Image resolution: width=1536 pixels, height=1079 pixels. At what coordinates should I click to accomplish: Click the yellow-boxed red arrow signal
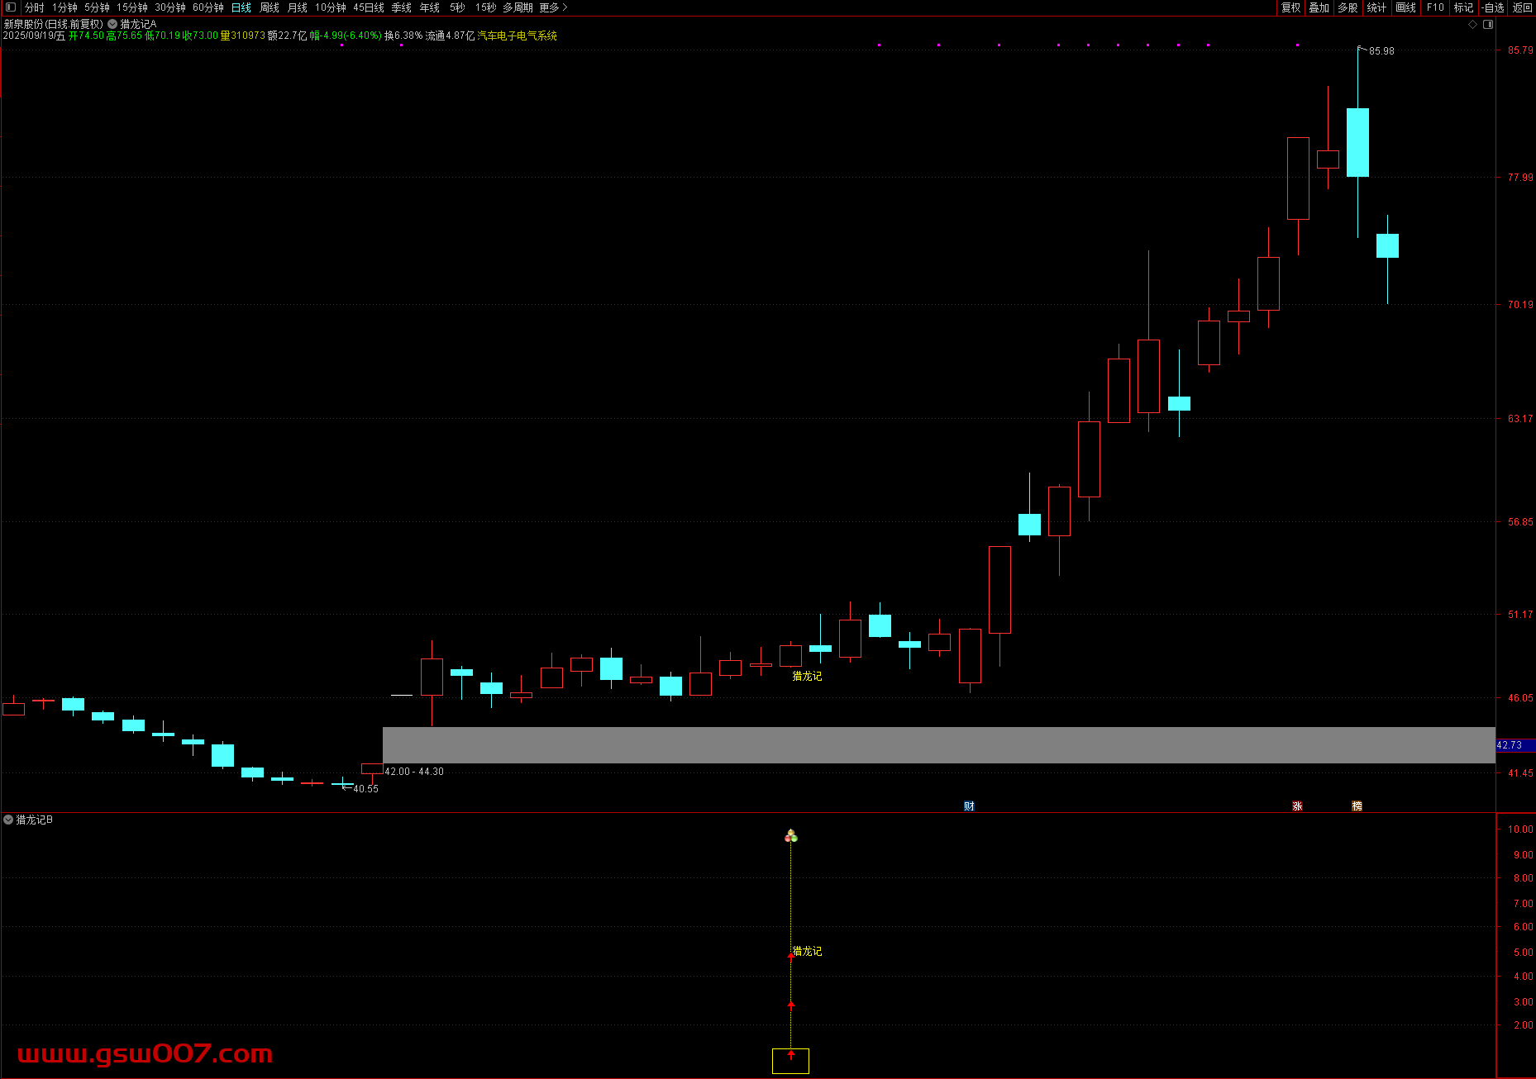coord(790,1060)
